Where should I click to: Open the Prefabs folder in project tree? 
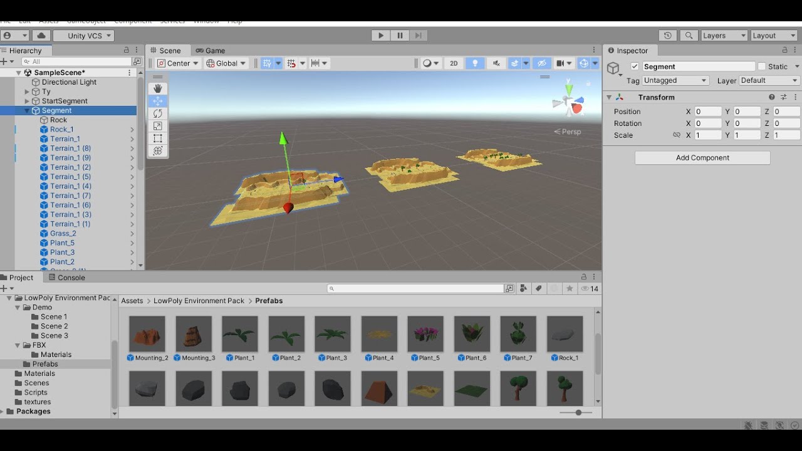[x=45, y=364]
